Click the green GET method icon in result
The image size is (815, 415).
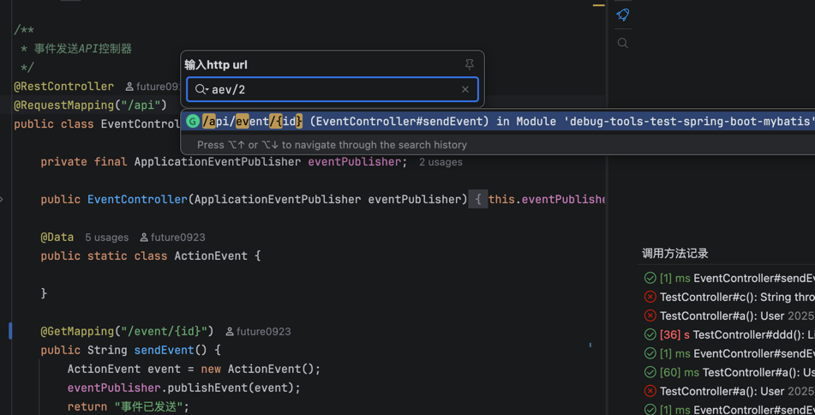(193, 122)
